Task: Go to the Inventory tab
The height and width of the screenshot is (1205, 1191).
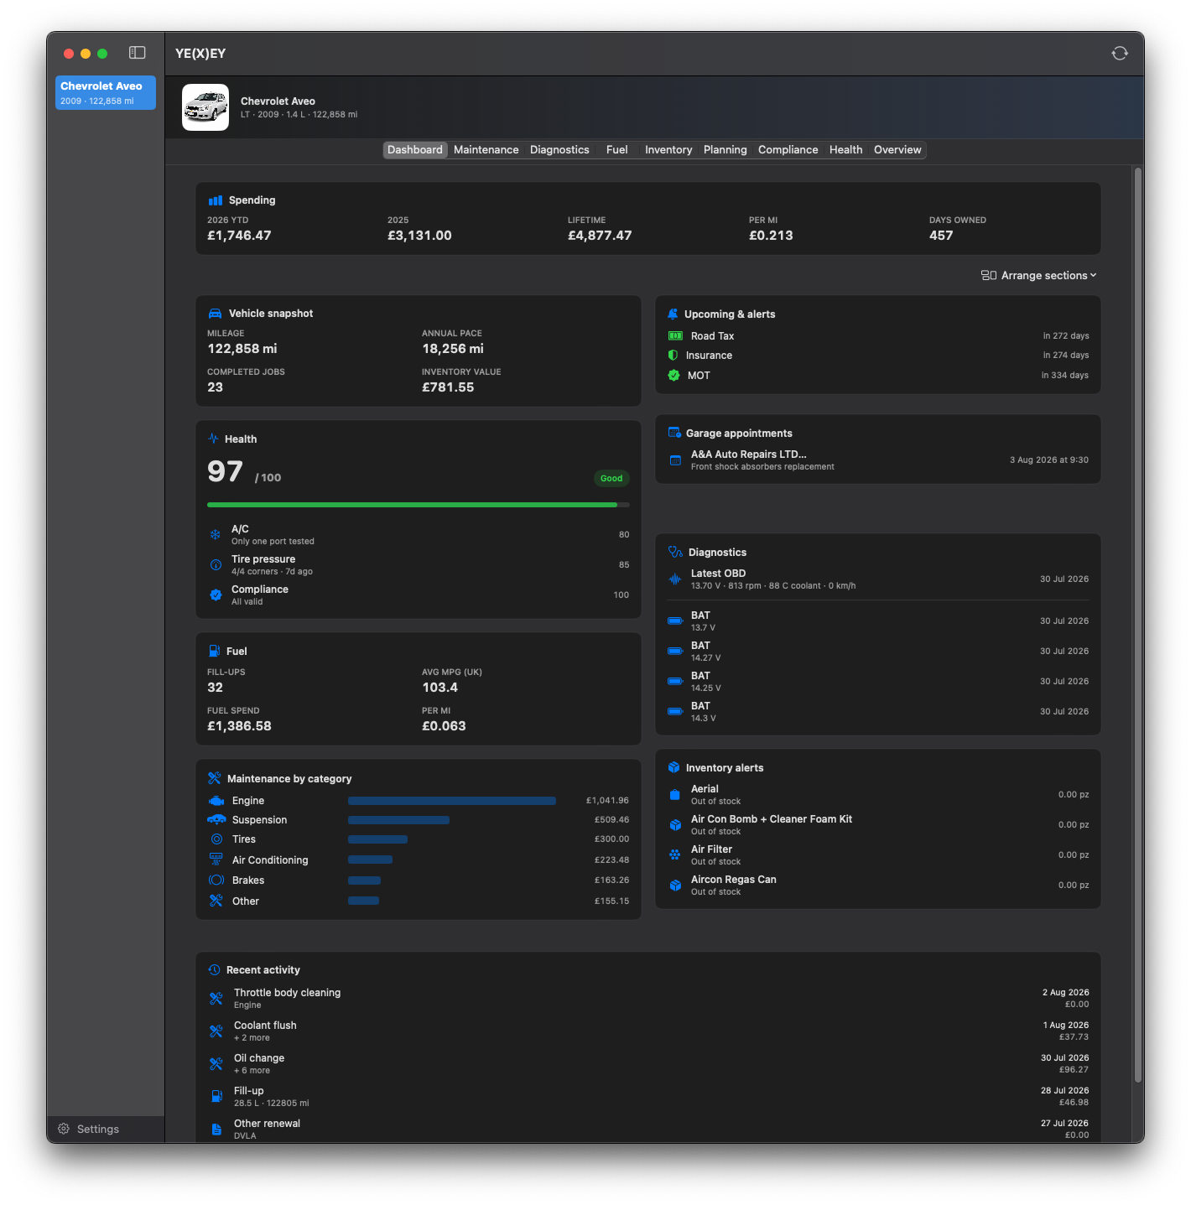Action: [x=668, y=150]
